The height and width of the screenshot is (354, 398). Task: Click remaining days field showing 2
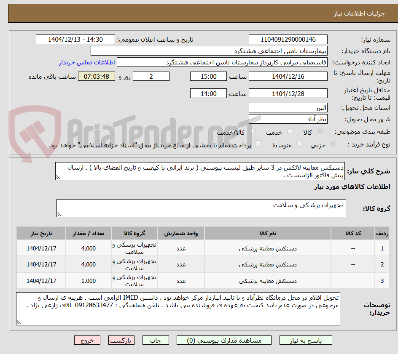pos(151,76)
